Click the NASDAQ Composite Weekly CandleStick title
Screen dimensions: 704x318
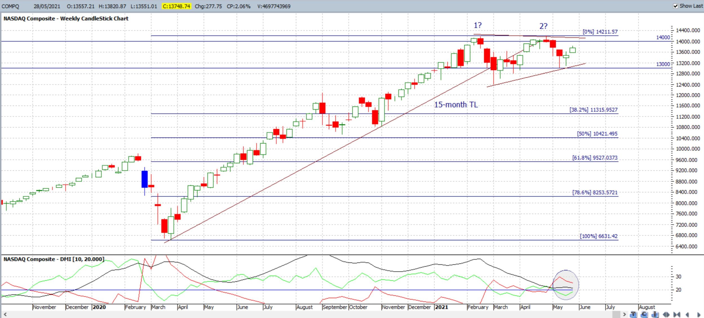pos(66,19)
